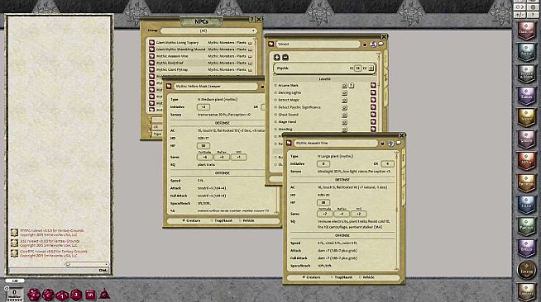Open the NPCs sidebar button

(526, 161)
